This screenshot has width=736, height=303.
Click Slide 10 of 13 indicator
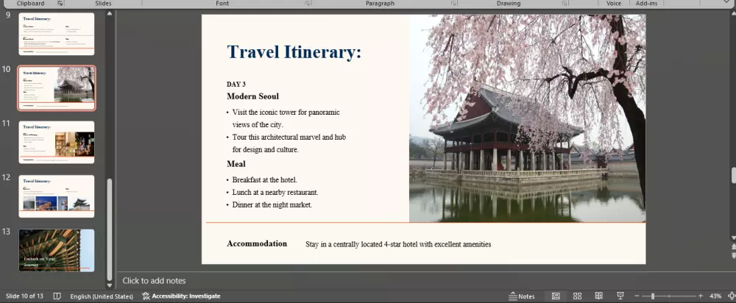(x=24, y=296)
